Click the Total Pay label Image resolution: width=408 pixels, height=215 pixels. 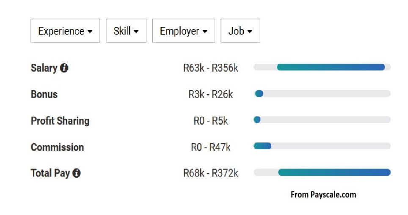coord(50,173)
